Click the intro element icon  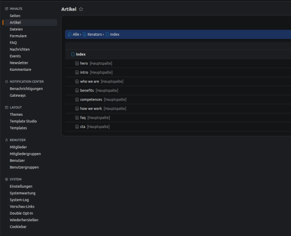77,72
